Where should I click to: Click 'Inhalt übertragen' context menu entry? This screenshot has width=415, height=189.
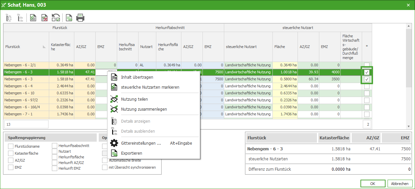(137, 77)
